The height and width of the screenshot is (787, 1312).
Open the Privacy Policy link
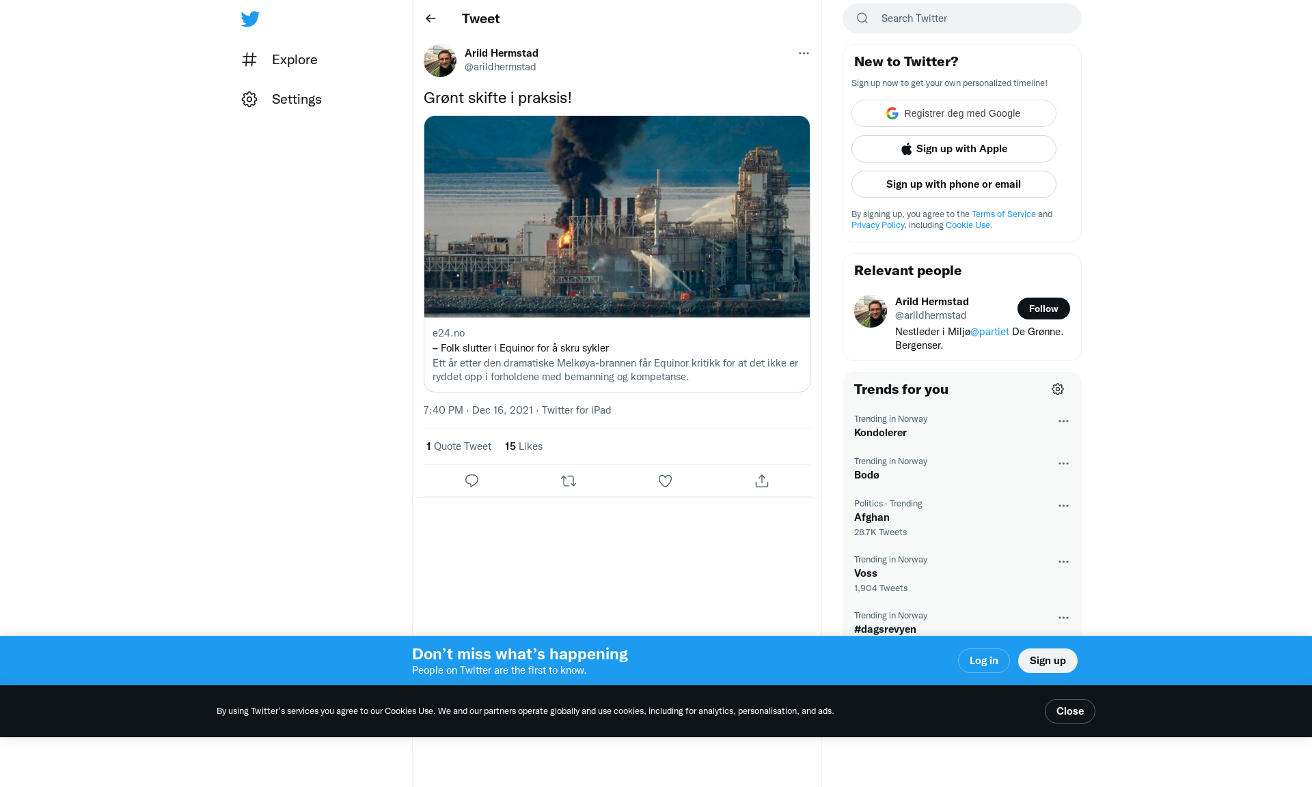(878, 225)
